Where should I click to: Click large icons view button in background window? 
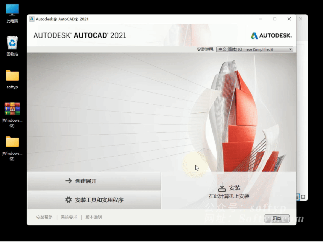(x=303, y=197)
